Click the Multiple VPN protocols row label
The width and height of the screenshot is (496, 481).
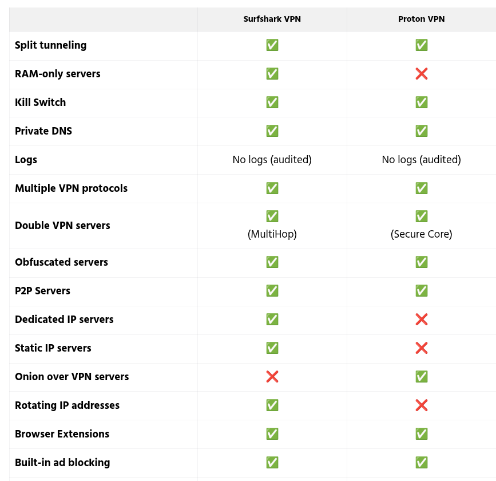click(x=71, y=188)
